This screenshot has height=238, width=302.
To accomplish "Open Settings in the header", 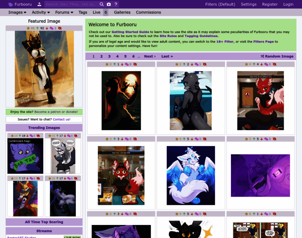I will 249,4.
